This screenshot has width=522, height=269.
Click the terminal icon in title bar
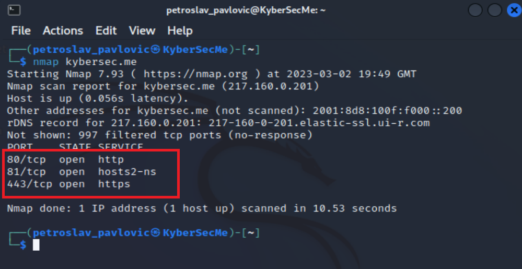pos(14,10)
